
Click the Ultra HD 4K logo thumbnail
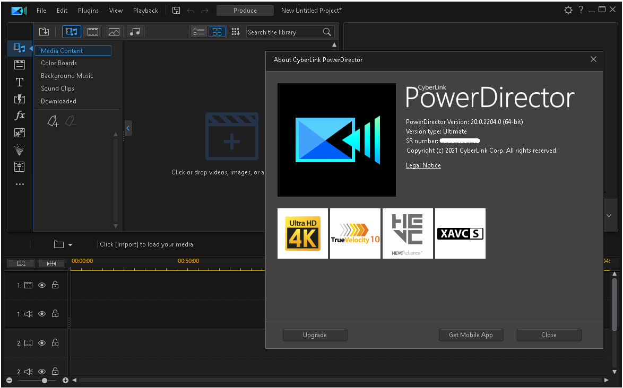pos(303,234)
